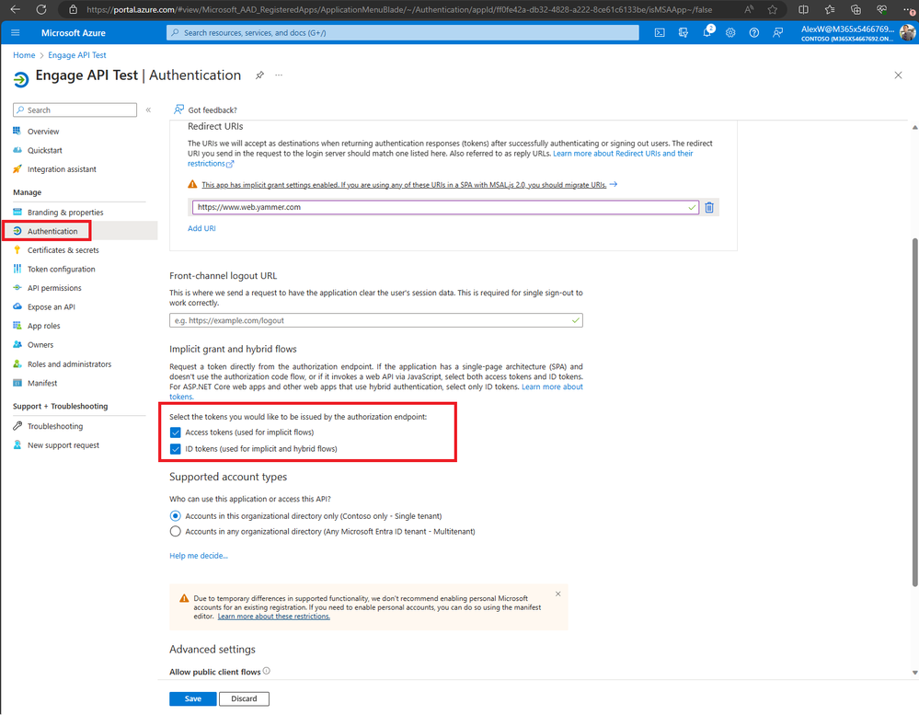Dismiss the personal accounts warning banner
Screen dimensions: 919x715
pos(558,594)
